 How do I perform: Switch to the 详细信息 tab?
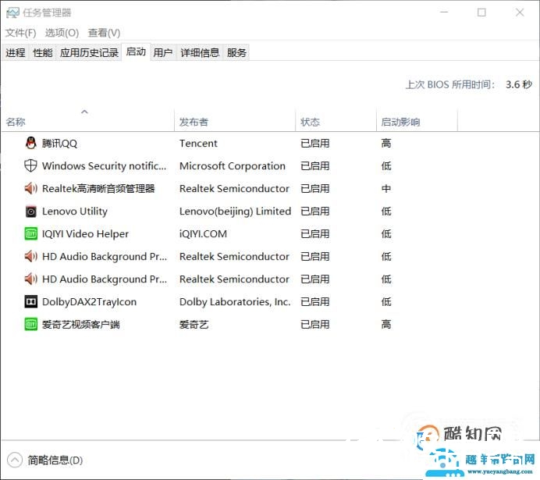tap(200, 53)
